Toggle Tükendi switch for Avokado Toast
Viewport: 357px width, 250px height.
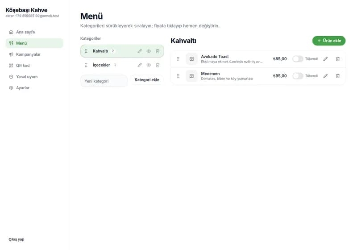click(298, 59)
